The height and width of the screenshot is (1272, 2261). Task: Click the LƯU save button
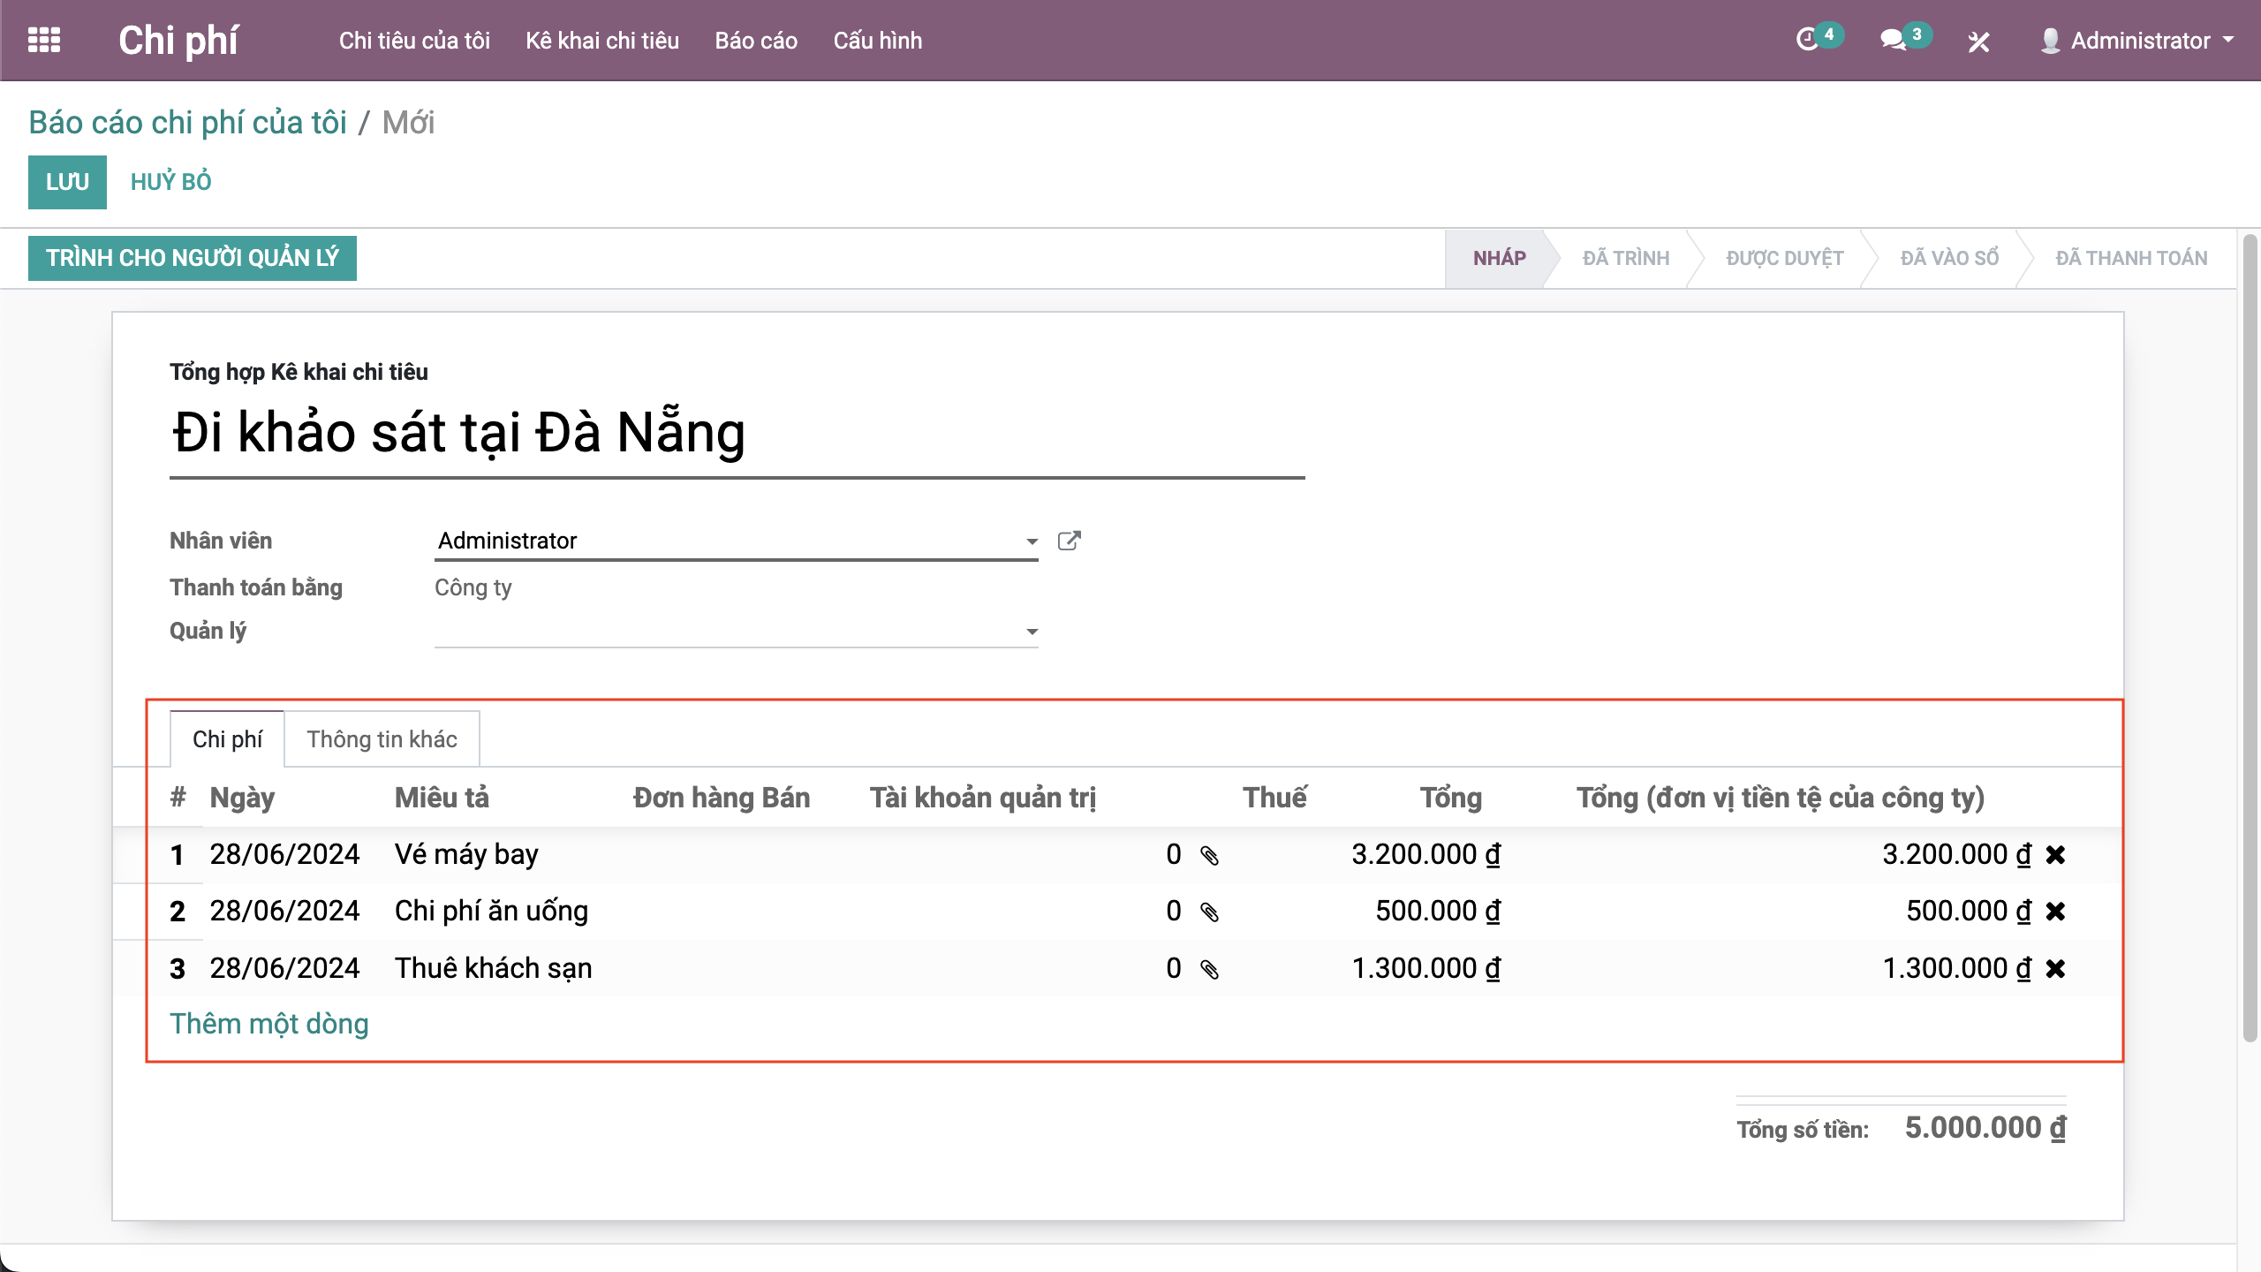click(x=67, y=182)
